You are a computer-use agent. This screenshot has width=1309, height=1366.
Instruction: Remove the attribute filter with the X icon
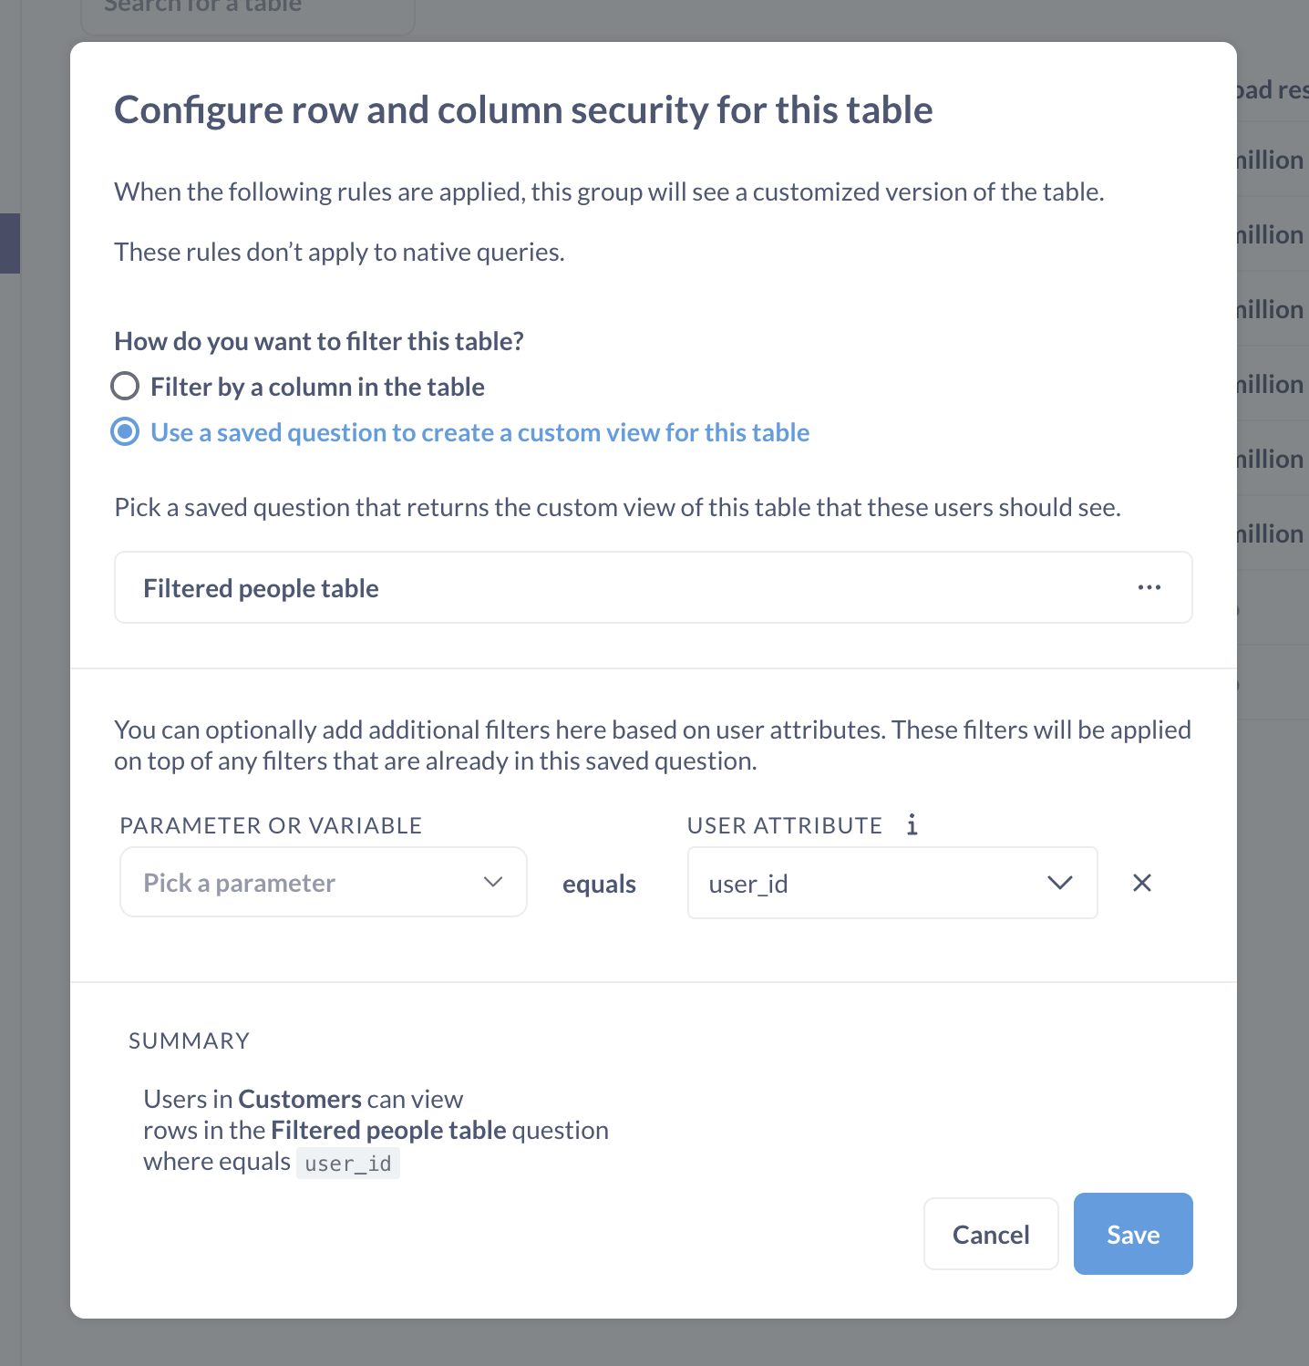coord(1141,883)
